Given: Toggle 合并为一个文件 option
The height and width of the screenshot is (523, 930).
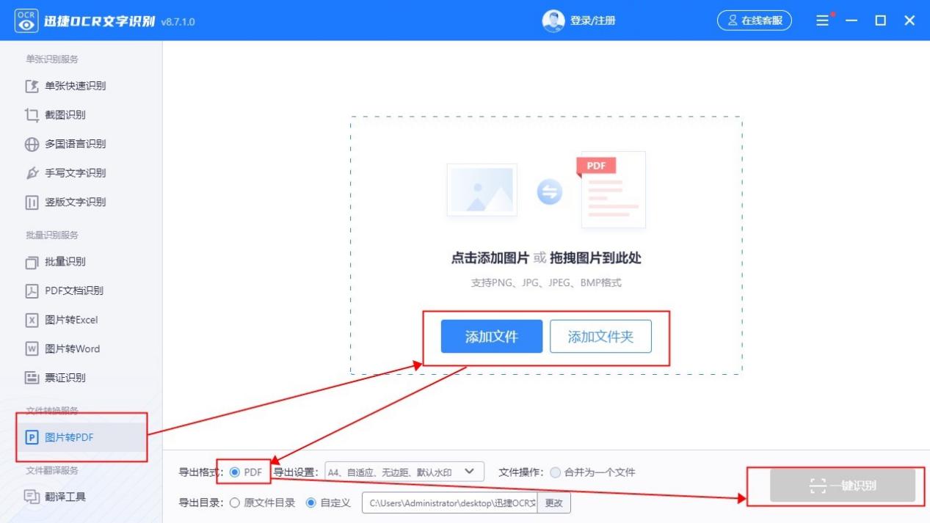Looking at the screenshot, I should [x=555, y=472].
